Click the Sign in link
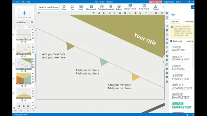 tap(179, 2)
